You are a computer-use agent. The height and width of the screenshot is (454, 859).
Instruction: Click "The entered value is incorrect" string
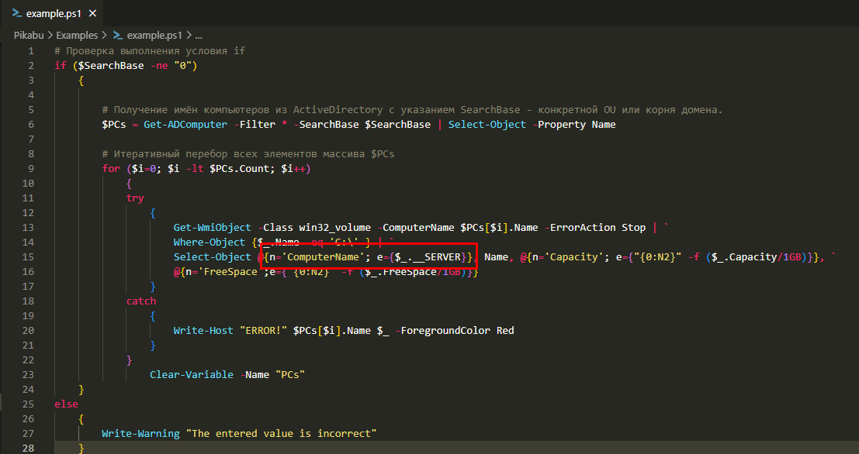281,434
